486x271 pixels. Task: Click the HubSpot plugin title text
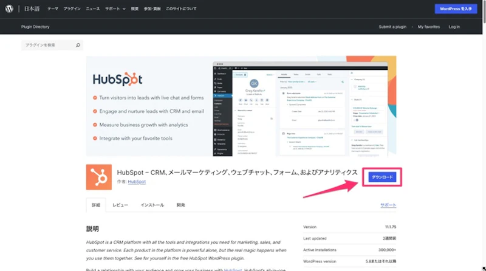click(x=237, y=173)
